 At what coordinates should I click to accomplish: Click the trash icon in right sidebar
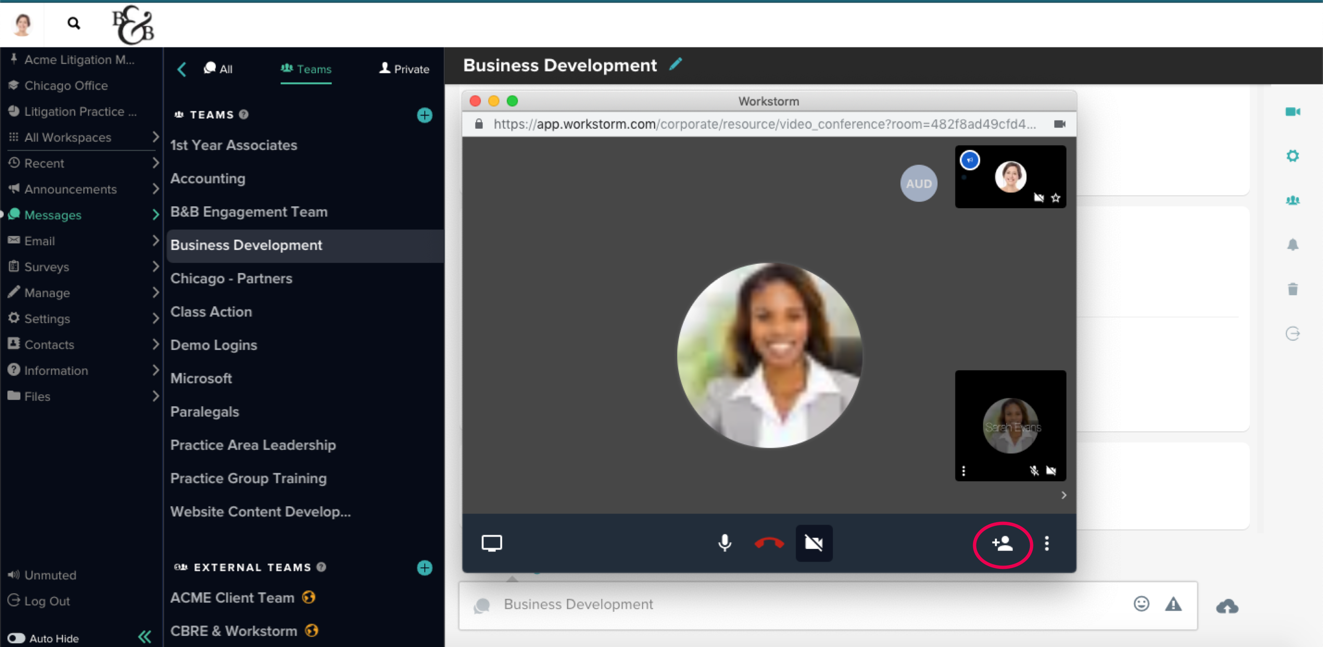coord(1293,289)
